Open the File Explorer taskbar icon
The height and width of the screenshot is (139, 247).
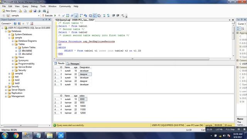(49, 136)
